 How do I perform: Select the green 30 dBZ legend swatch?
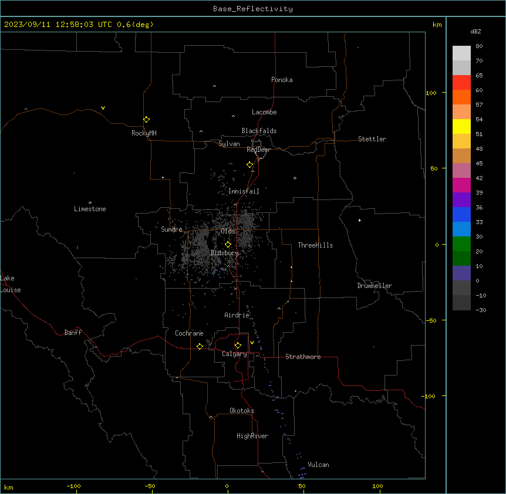point(461,244)
